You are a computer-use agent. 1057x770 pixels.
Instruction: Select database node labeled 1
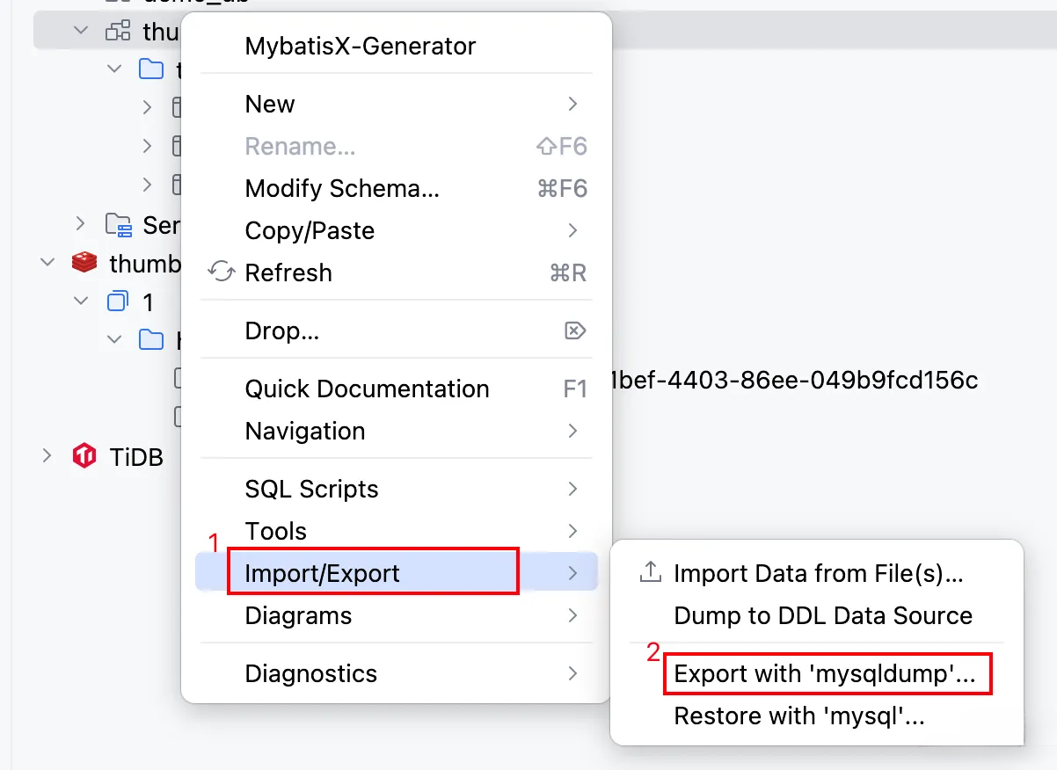(148, 301)
